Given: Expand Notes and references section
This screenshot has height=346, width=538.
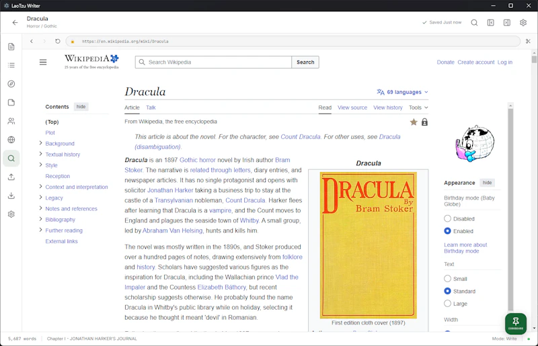Looking at the screenshot, I should click(x=41, y=208).
